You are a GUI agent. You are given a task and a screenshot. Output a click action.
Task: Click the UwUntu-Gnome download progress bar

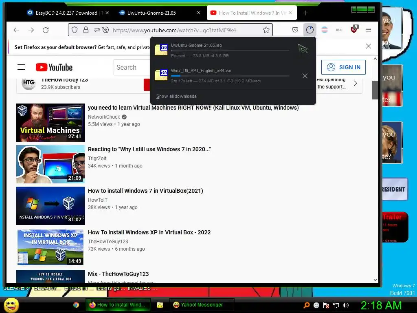(230, 51)
